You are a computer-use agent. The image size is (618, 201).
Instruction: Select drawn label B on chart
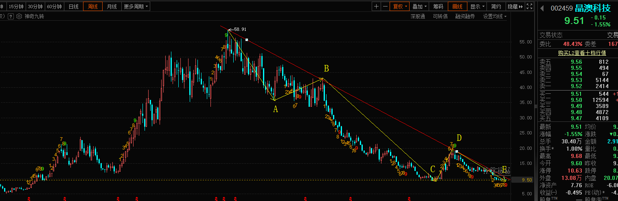(326, 68)
